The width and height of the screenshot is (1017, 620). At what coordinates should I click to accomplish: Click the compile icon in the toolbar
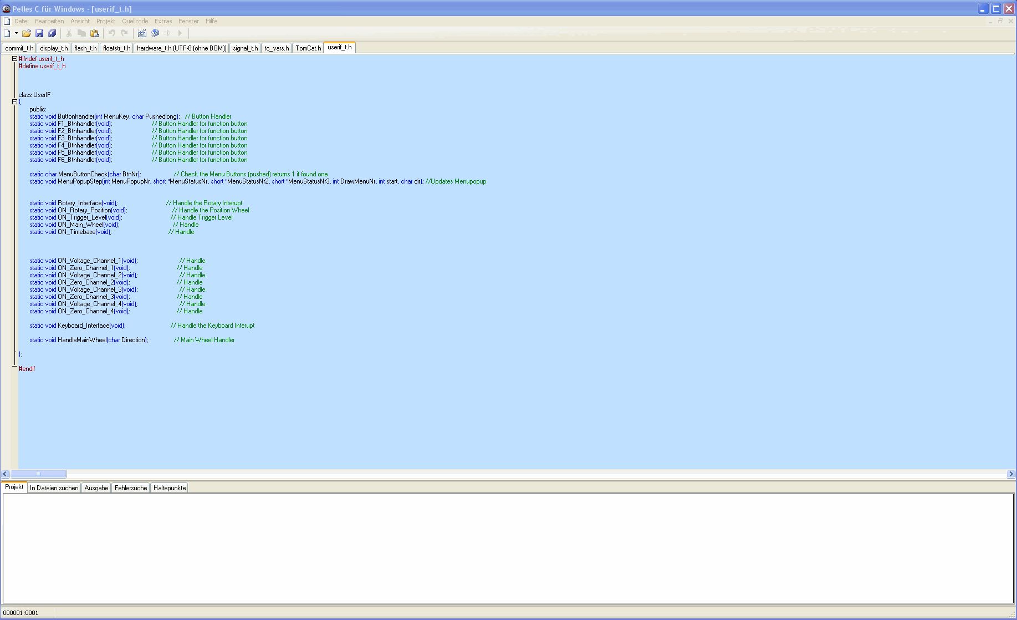pos(142,33)
